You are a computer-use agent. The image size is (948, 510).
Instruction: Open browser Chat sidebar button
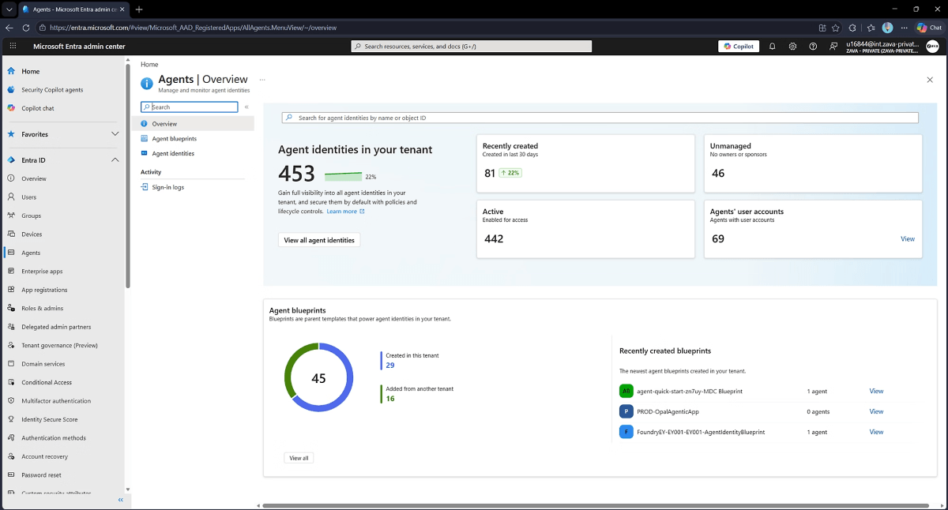coord(929,27)
